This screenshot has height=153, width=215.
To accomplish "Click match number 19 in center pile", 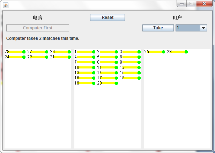I will [85, 83].
